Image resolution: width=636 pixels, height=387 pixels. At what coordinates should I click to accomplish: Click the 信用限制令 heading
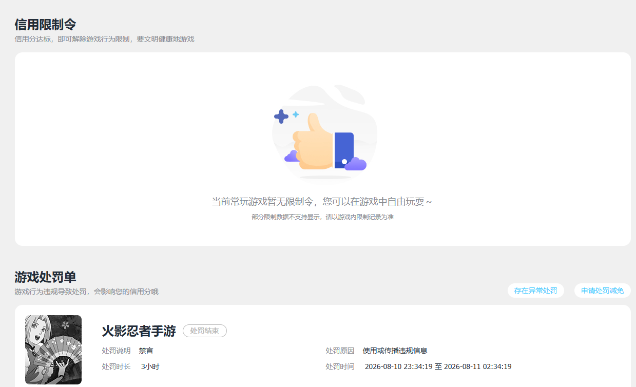[x=45, y=24]
